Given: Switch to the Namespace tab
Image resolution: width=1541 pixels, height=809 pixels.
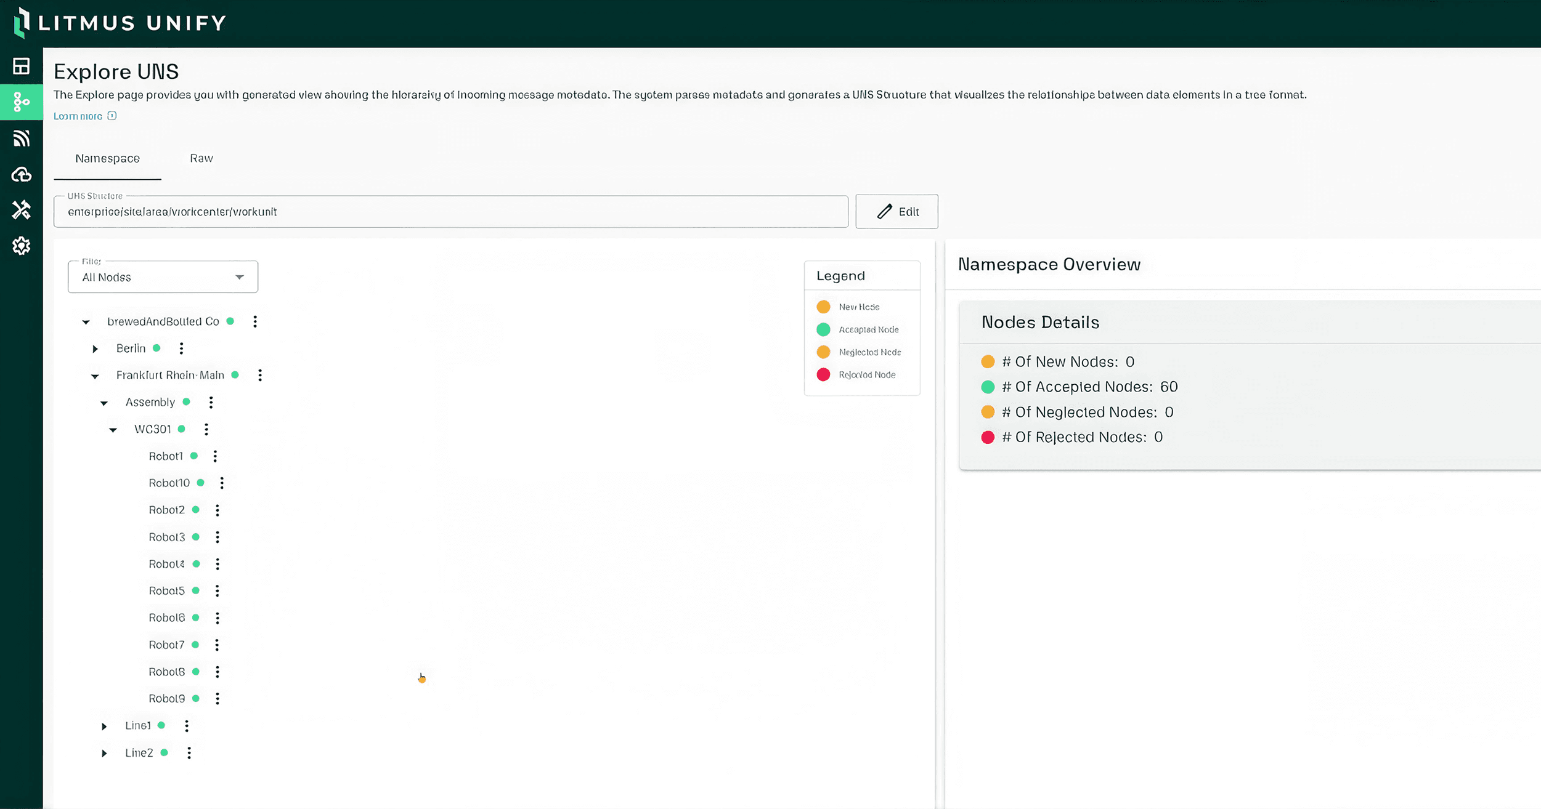Looking at the screenshot, I should (x=107, y=158).
